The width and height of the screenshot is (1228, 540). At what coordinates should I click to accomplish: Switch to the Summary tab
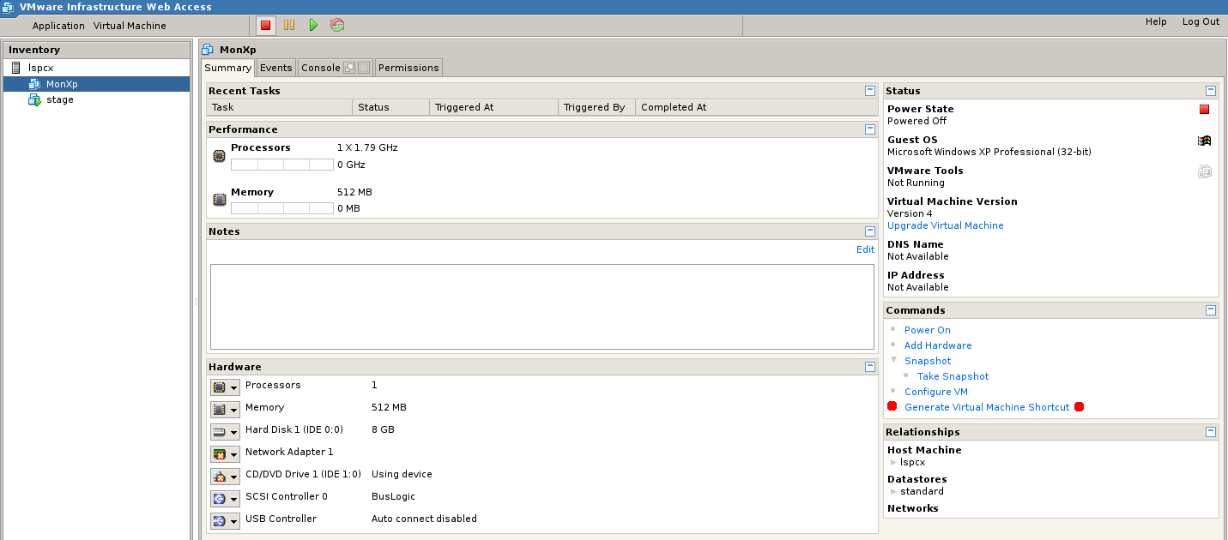[x=228, y=68]
